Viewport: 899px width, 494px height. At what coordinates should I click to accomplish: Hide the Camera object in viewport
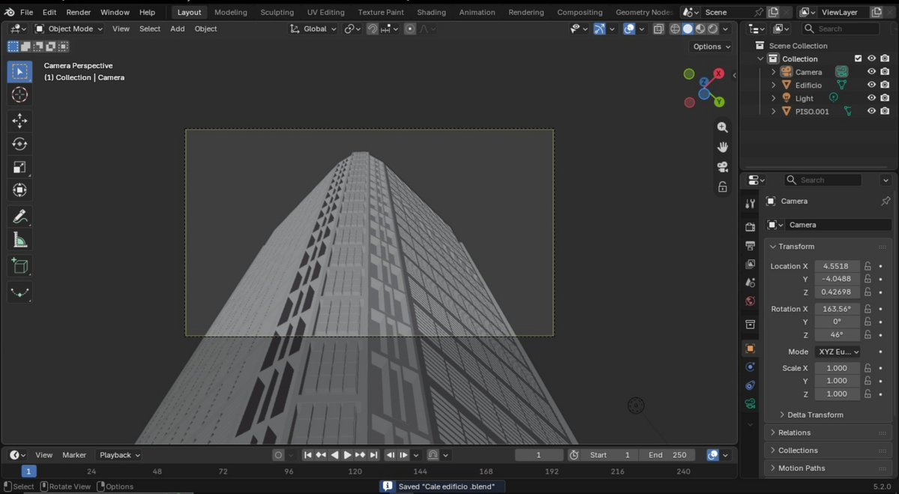[x=871, y=72]
